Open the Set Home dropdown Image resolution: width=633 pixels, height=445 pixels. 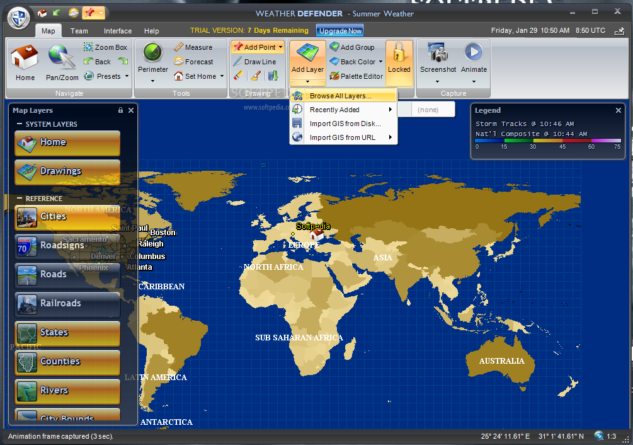click(222, 76)
